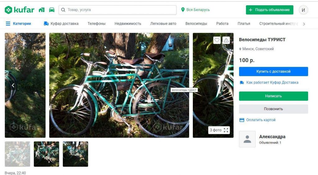Open the Категории menu
The image size is (318, 175).
(x=18, y=24)
